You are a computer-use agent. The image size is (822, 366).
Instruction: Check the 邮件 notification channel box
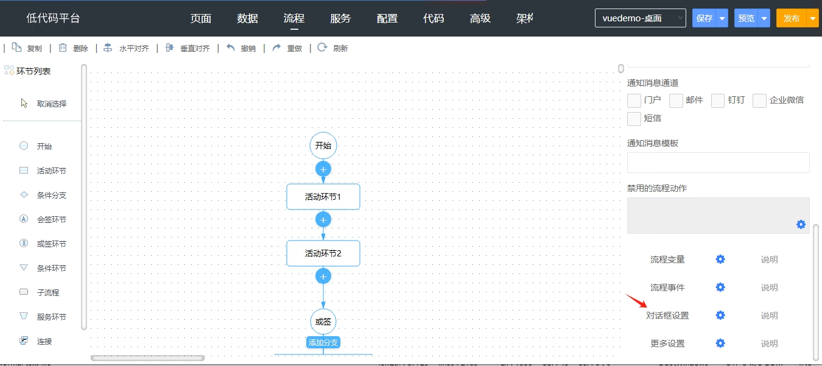[676, 100]
